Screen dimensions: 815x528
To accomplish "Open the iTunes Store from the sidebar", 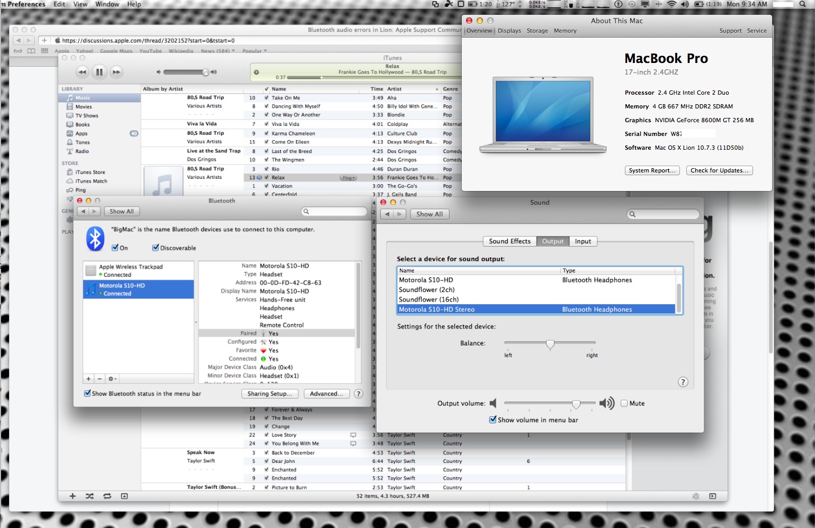I will point(90,172).
